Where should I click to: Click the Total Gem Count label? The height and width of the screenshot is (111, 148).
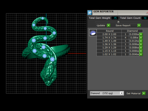tap(130, 18)
